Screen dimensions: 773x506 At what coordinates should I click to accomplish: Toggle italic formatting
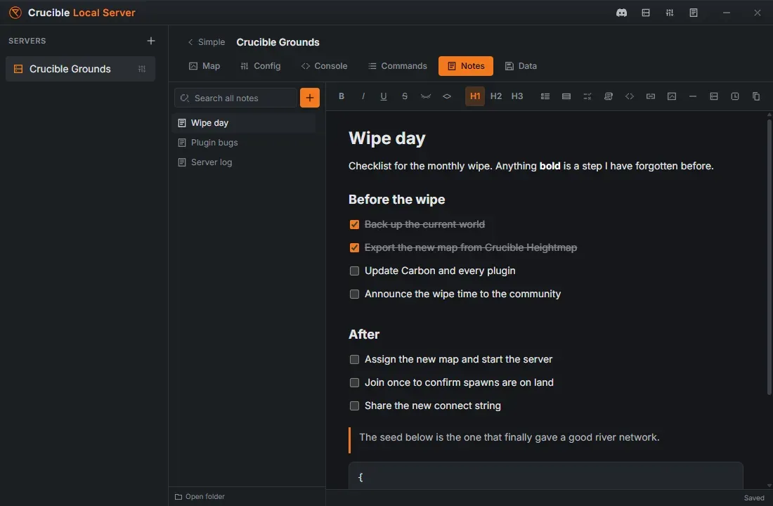click(363, 96)
